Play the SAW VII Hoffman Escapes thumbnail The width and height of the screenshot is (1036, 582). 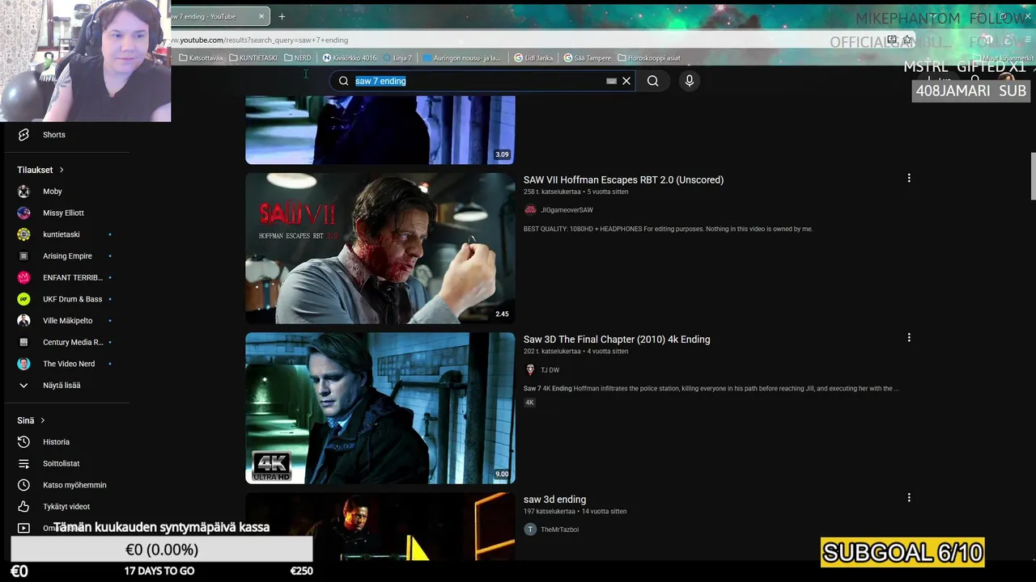coord(380,248)
